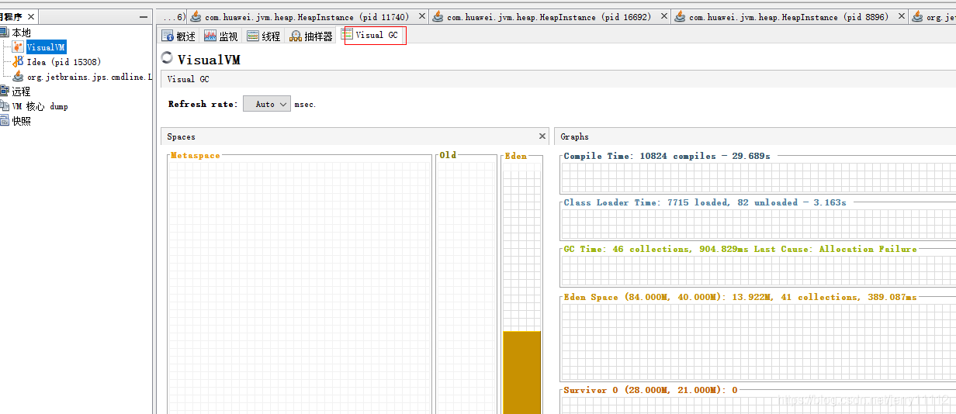Click the Refresh rate label
This screenshot has width=956, height=414.
[203, 104]
